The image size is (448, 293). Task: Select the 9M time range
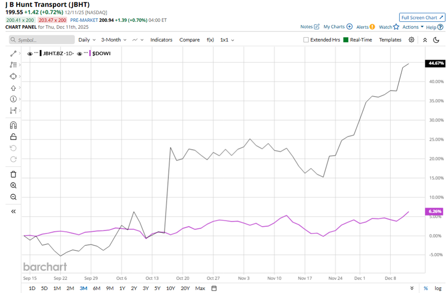110,288
